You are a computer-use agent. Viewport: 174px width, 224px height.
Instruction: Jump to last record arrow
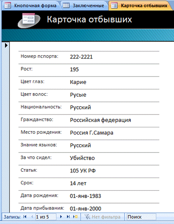point(68,216)
